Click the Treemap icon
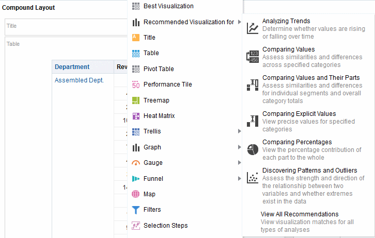The height and width of the screenshot is (238, 375). (x=136, y=100)
